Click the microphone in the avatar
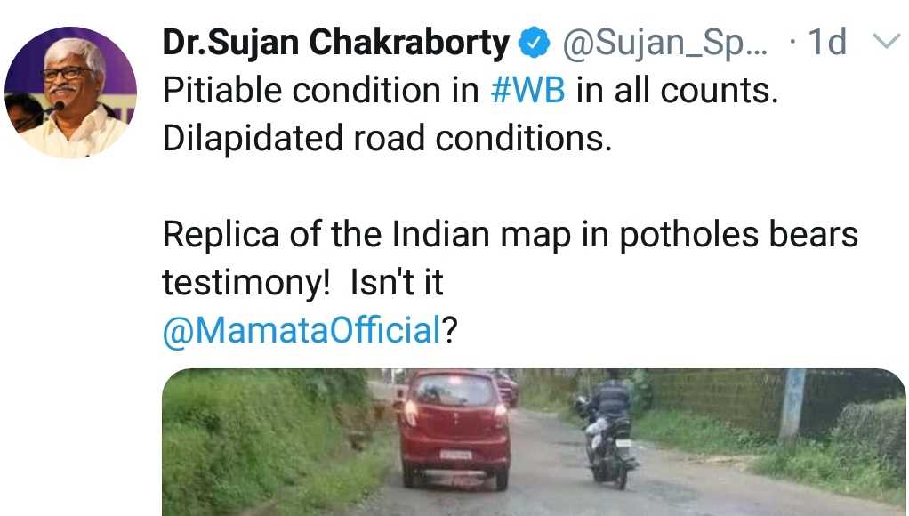 (x=56, y=108)
